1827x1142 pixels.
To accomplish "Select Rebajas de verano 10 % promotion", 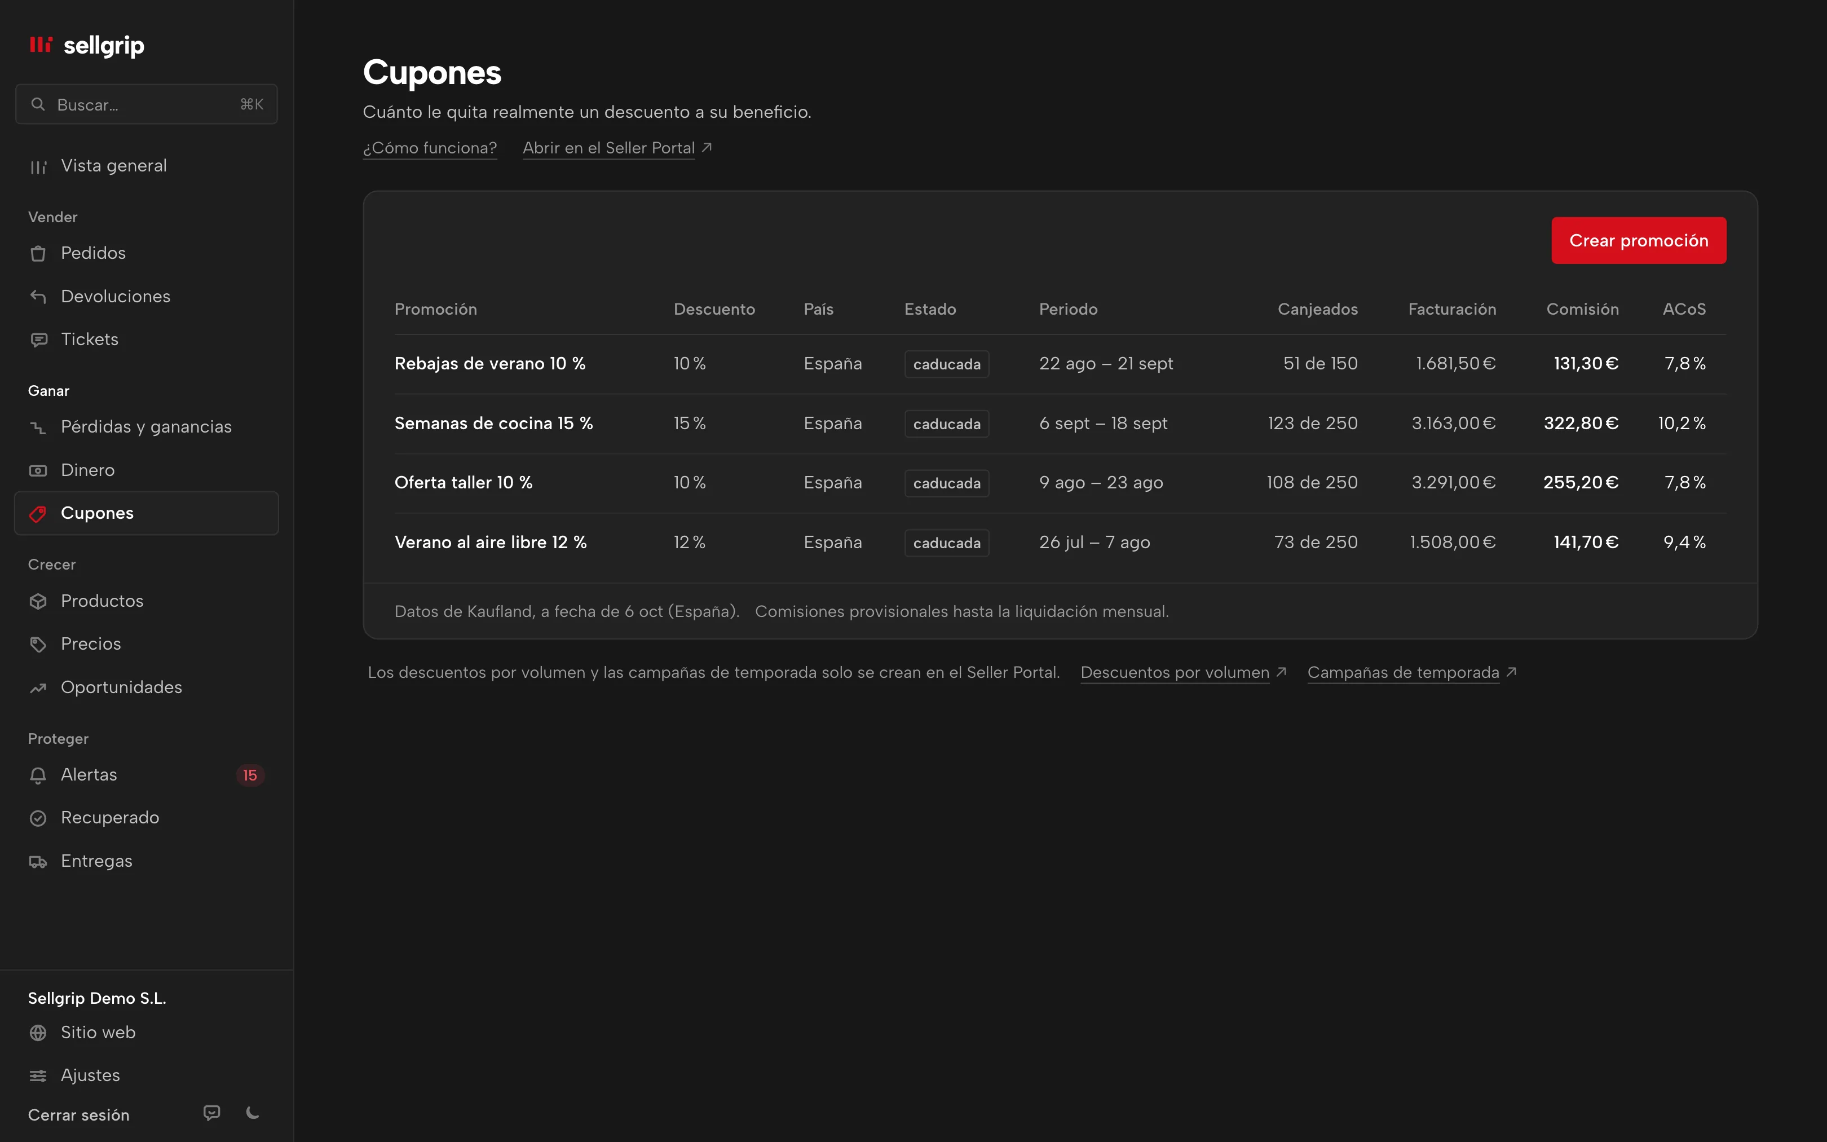I will click(x=490, y=364).
